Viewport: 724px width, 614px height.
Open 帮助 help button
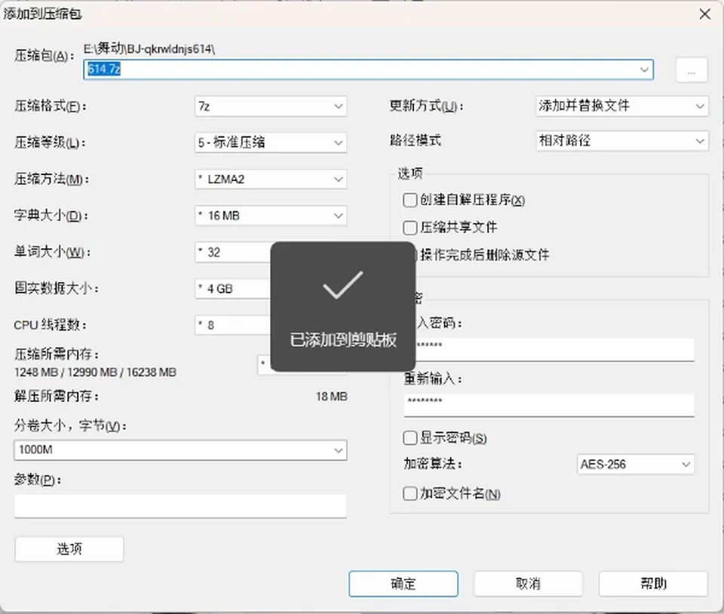tap(653, 584)
